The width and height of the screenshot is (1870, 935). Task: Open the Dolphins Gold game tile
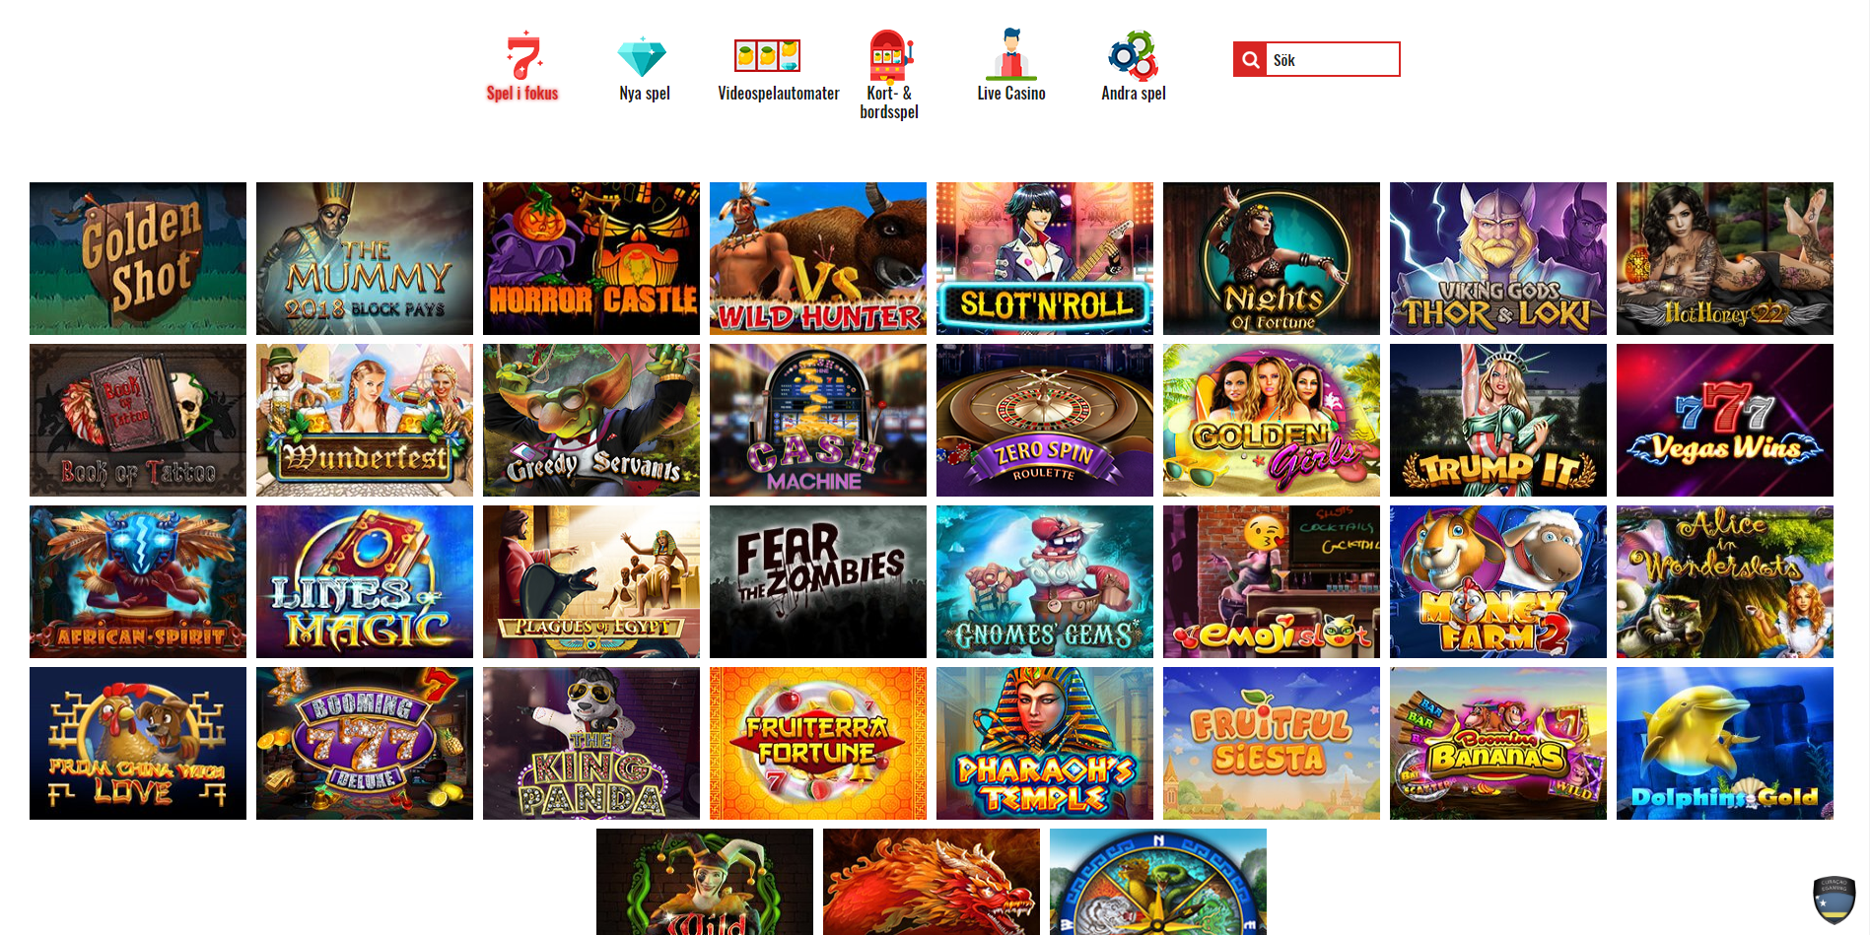[1725, 743]
